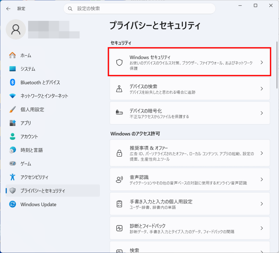This screenshot has width=279, height=253.
Task: Open 音声認識 using the right chevron
Action: pos(262,179)
